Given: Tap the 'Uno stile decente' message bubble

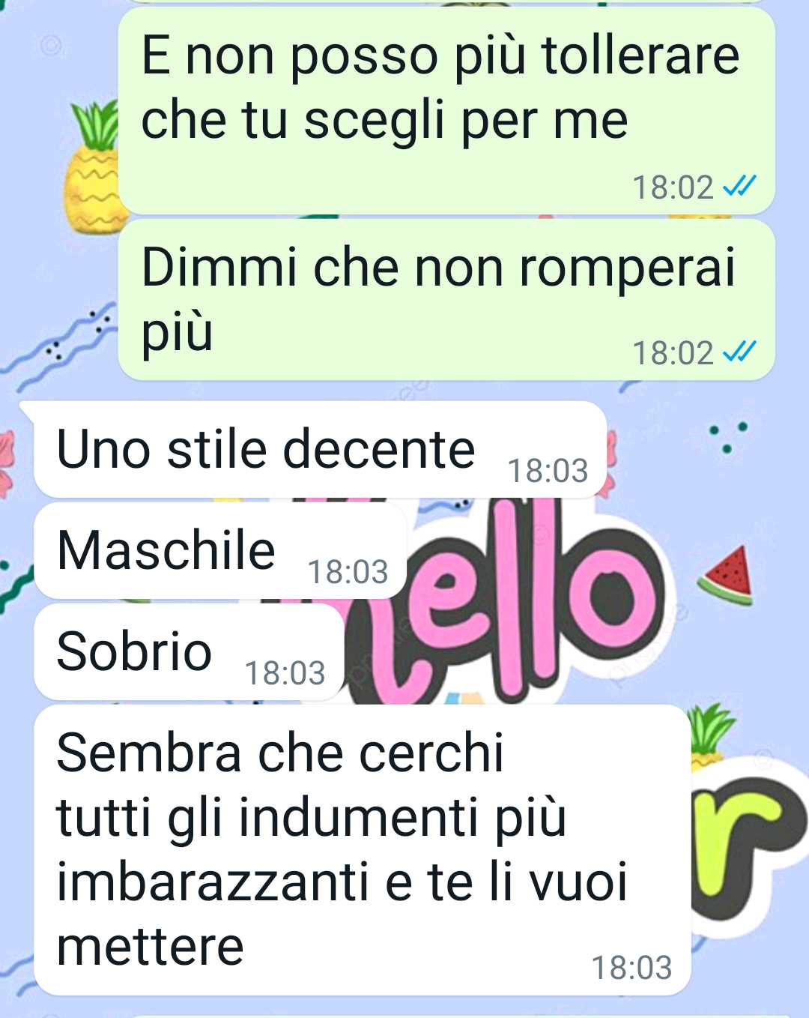Looking at the screenshot, I should point(320,450).
